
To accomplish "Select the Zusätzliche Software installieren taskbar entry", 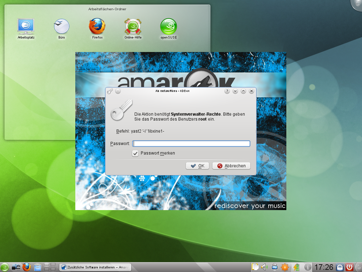I will 95,267.
